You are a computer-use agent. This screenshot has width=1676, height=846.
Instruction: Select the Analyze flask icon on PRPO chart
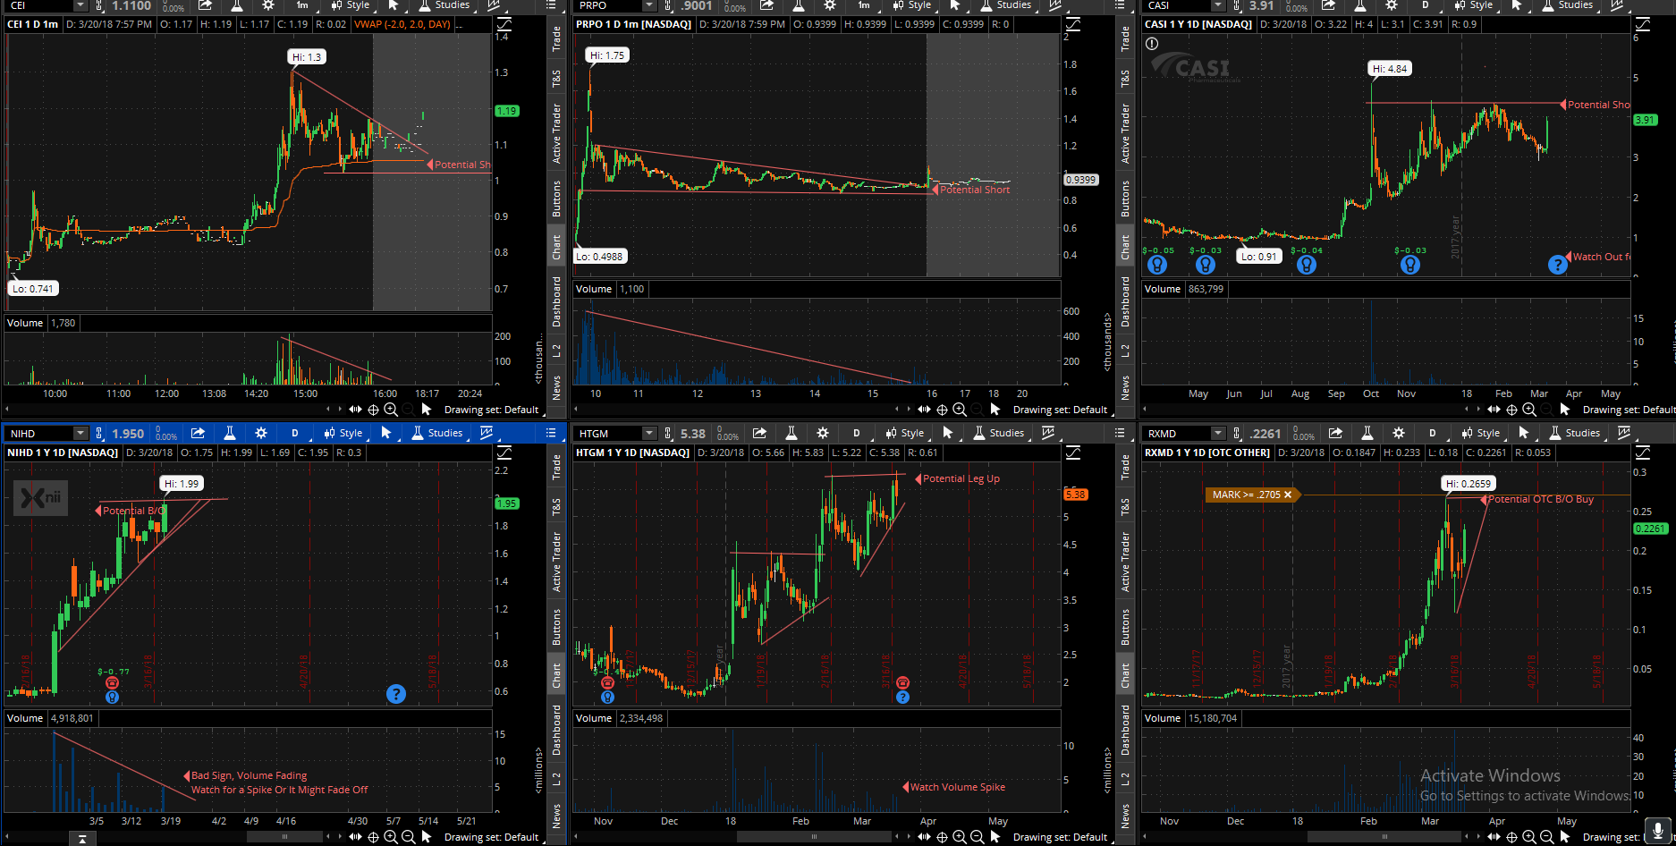coord(797,6)
